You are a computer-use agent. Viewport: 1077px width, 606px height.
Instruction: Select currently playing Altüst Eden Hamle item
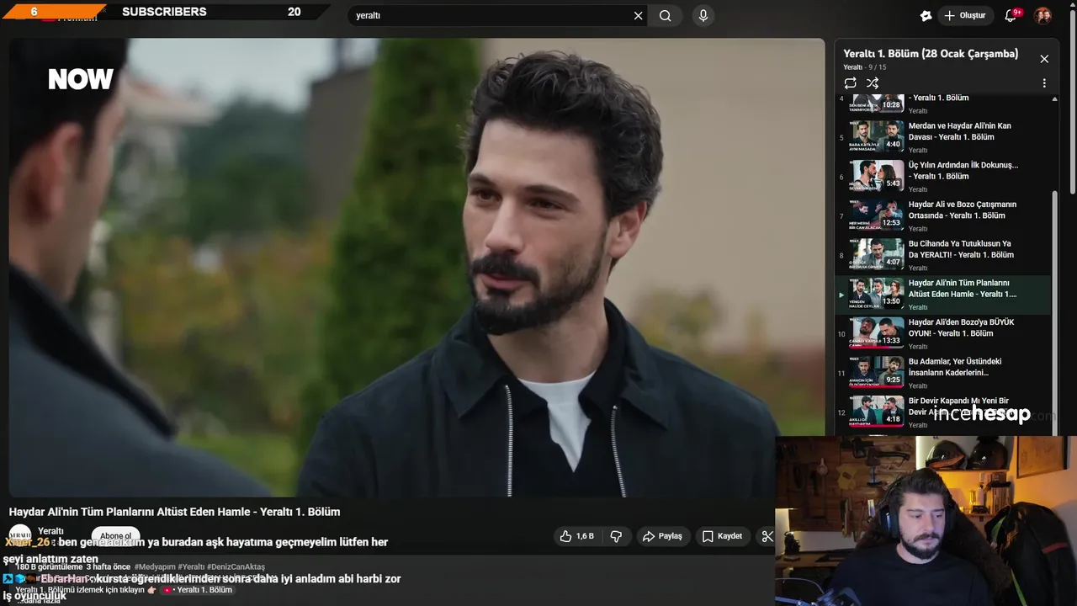[943, 295]
